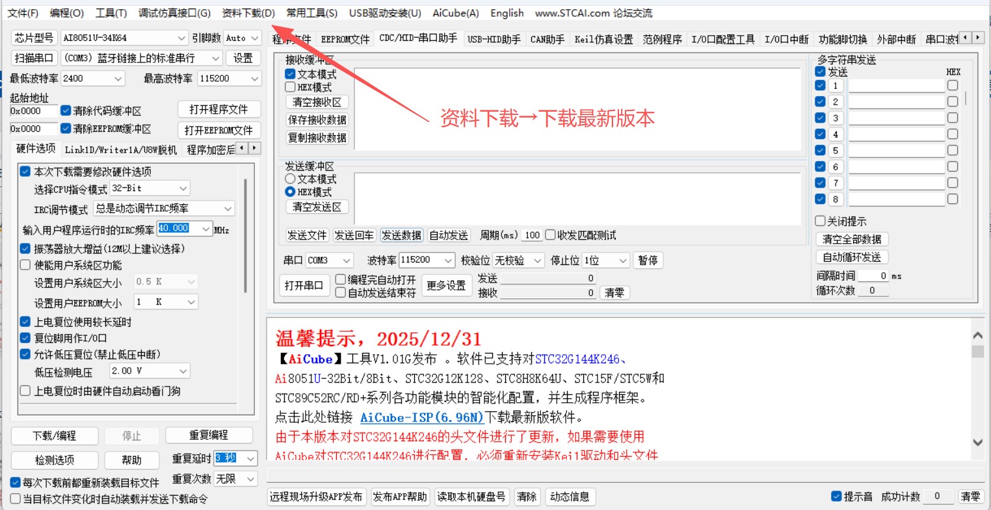The image size is (991, 510).
Task: Click the 读取本机硬盘号 button
Action: [x=472, y=496]
